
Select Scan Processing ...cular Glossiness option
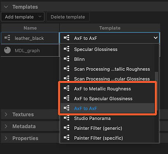pyautogui.click(x=107, y=79)
